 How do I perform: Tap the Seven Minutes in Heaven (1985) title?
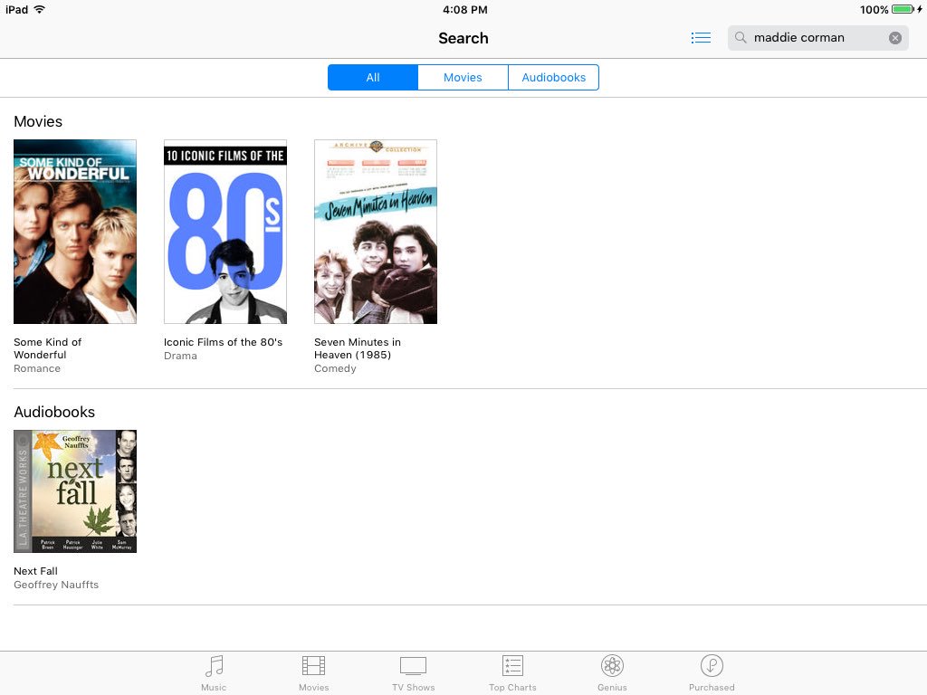357,348
